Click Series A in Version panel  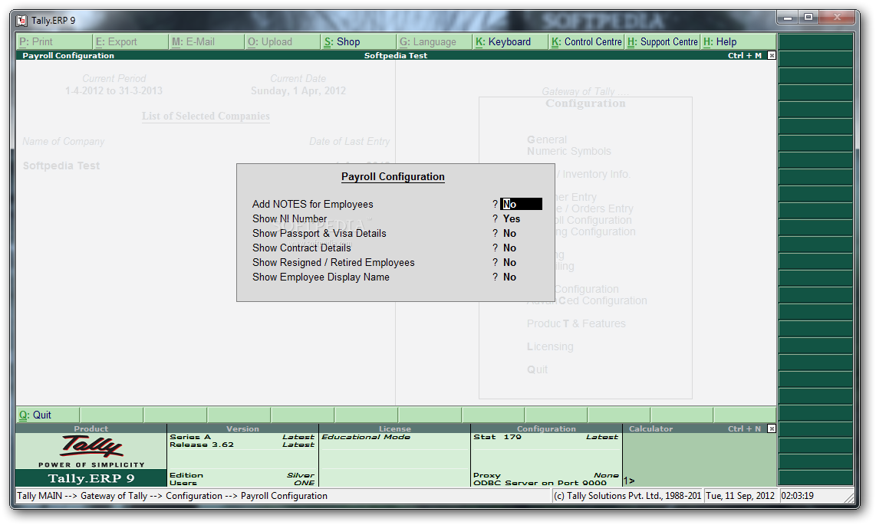pyautogui.click(x=190, y=437)
